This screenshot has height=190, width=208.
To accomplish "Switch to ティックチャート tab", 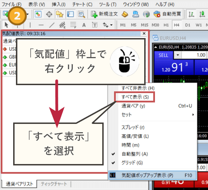I will tap(54, 184).
